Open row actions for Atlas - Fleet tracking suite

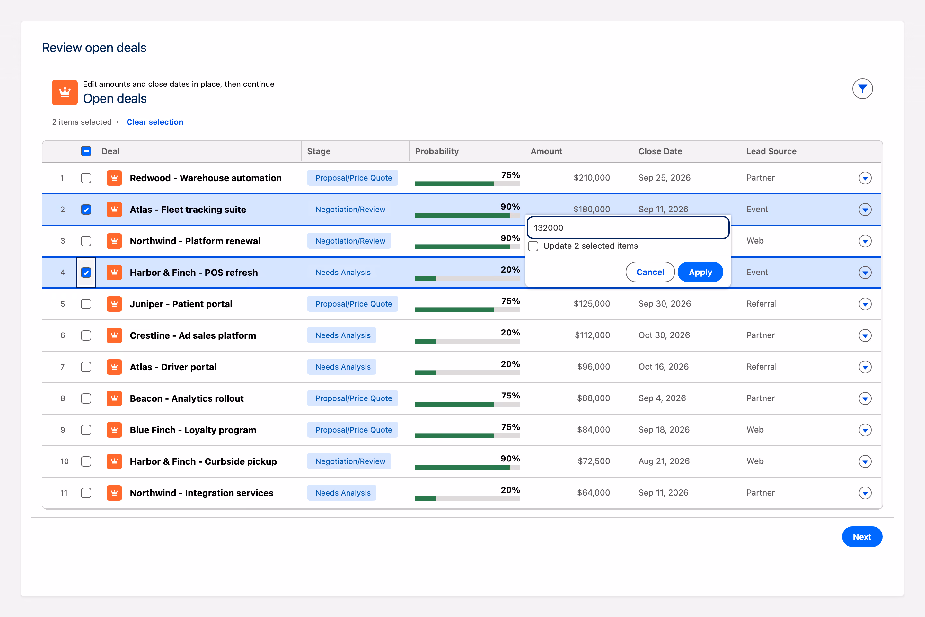(x=865, y=209)
